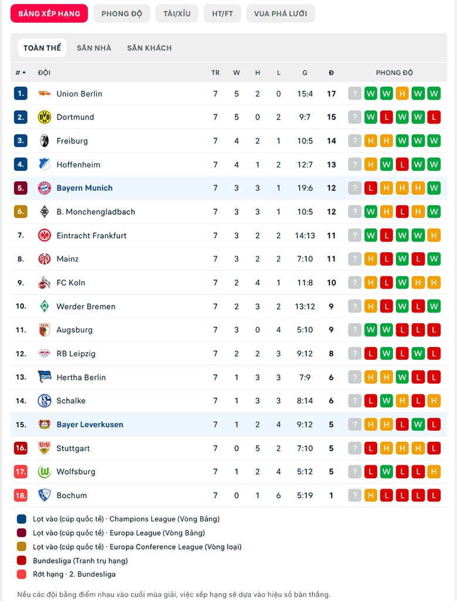Click the Schalke club crest
Image resolution: width=457 pixels, height=601 pixels.
(x=45, y=401)
